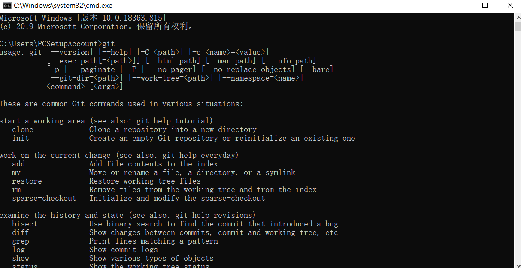This screenshot has width=521, height=268.
Task: Close the command prompt window
Action: [510, 6]
